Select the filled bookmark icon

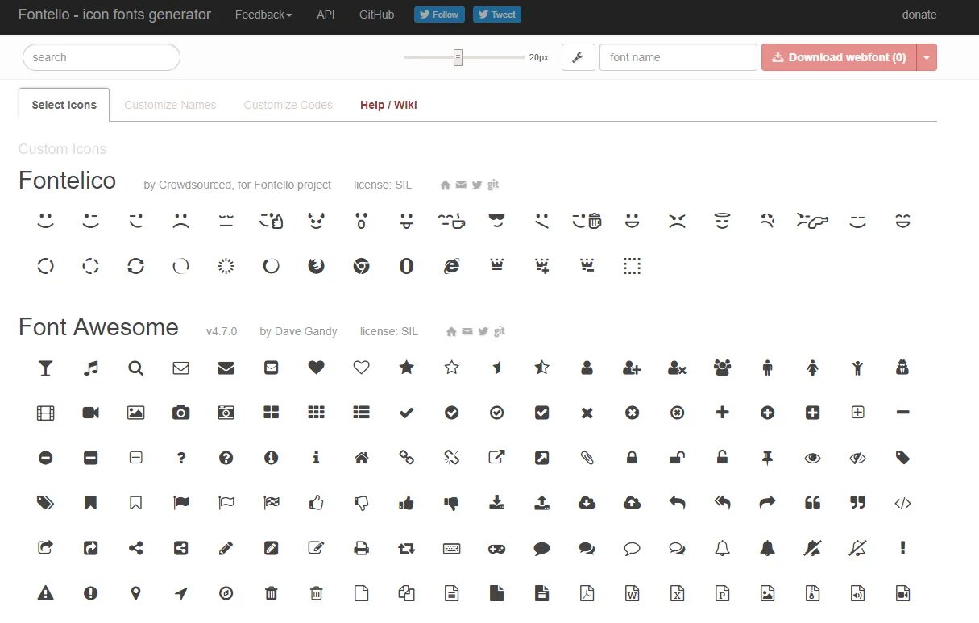91,503
